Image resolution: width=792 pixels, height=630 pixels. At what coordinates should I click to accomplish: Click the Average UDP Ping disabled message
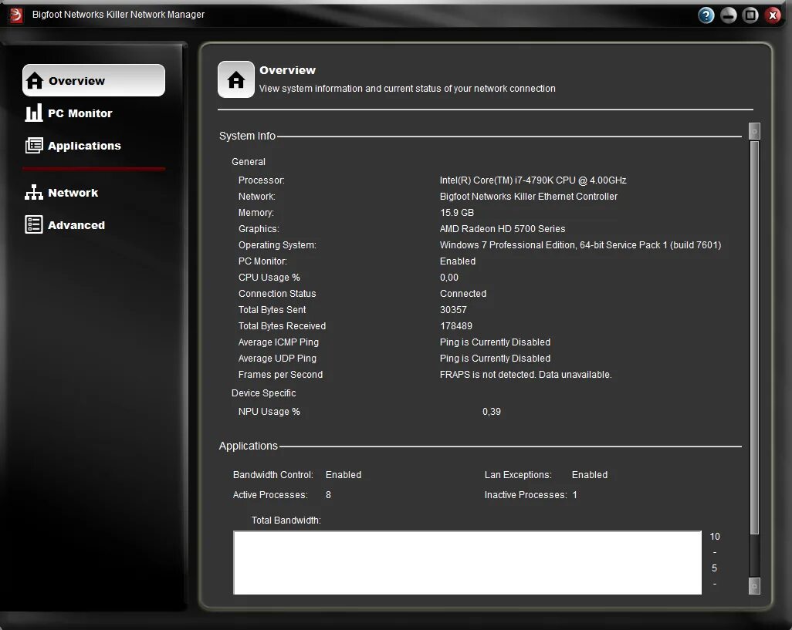click(495, 358)
